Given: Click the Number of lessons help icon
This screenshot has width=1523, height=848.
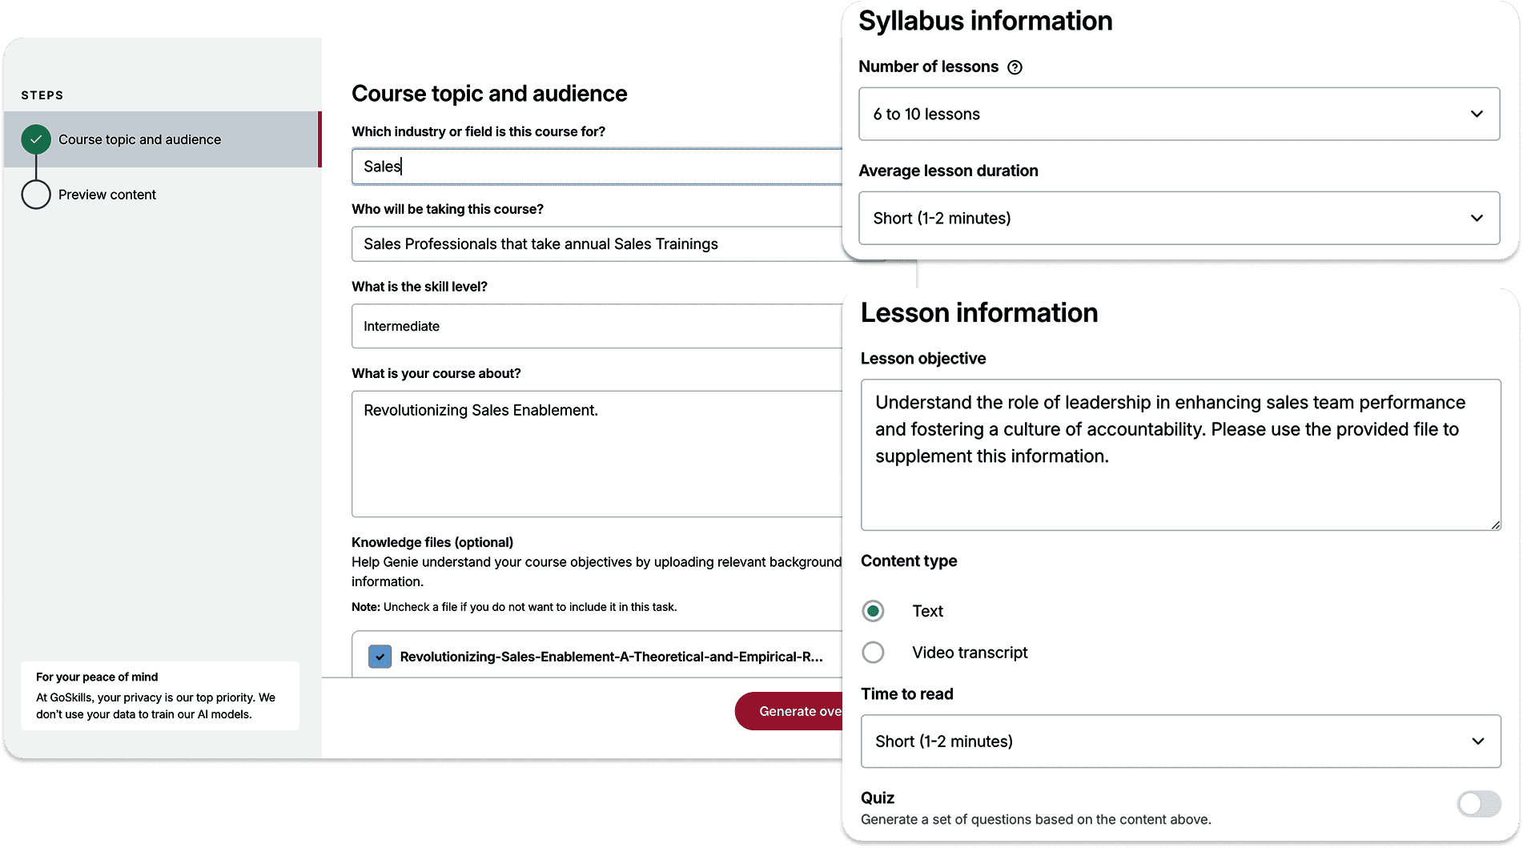Looking at the screenshot, I should coord(1015,67).
